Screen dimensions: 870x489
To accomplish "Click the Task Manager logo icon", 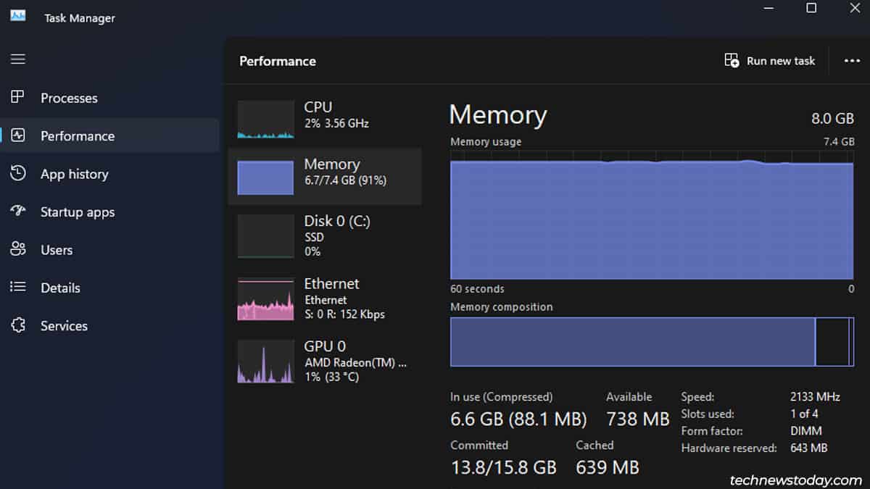I will point(17,13).
